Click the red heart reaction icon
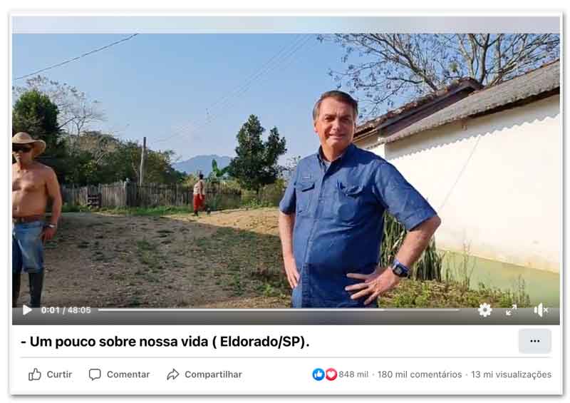 tap(331, 374)
